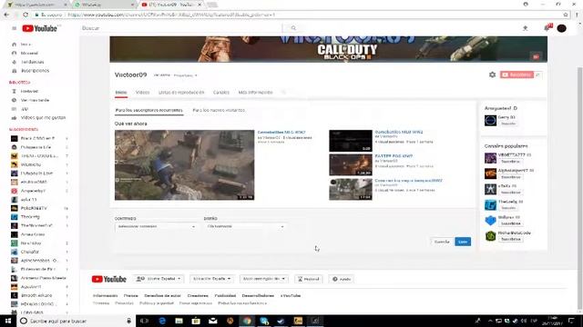Click the channel banner edit icon

click(x=536, y=56)
